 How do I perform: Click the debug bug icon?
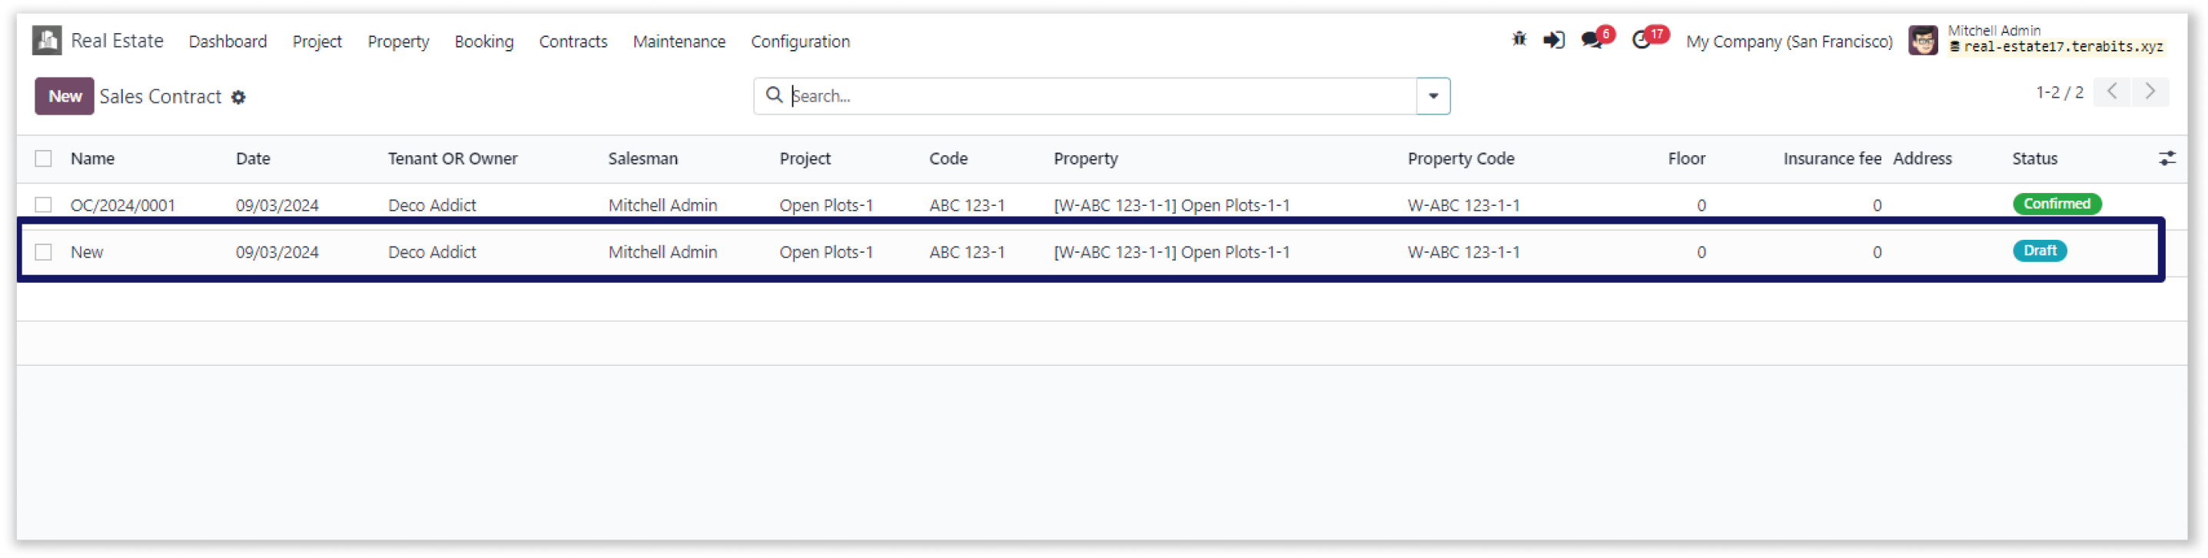point(1519,39)
